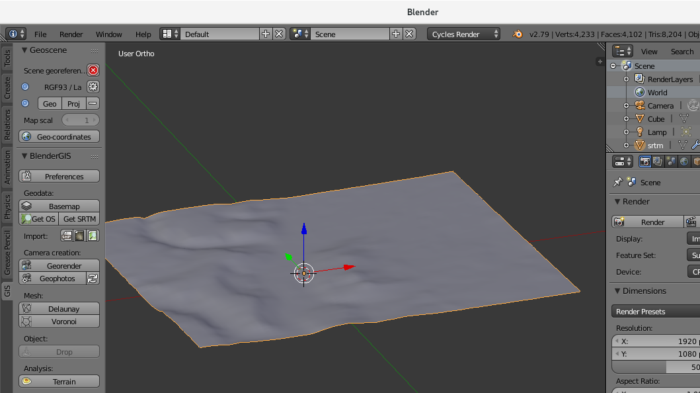Open the CRS settings gear icon

[93, 87]
